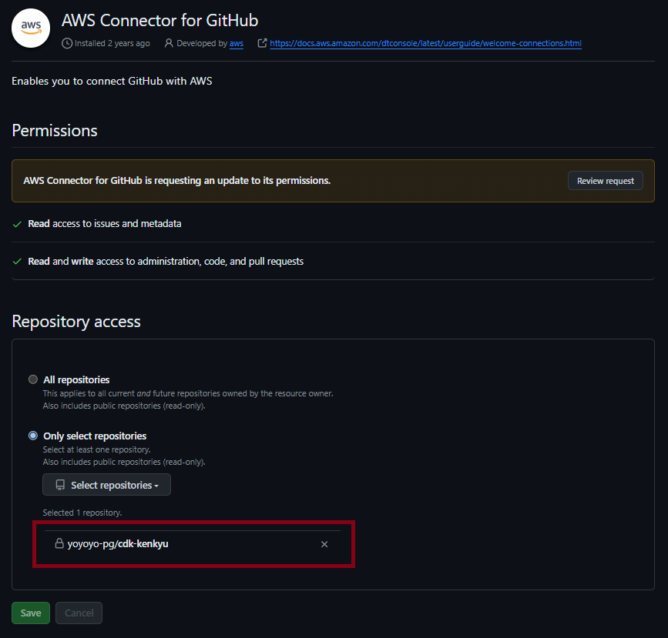This screenshot has height=638, width=668.
Task: Select the All repositories option
Action: point(32,379)
